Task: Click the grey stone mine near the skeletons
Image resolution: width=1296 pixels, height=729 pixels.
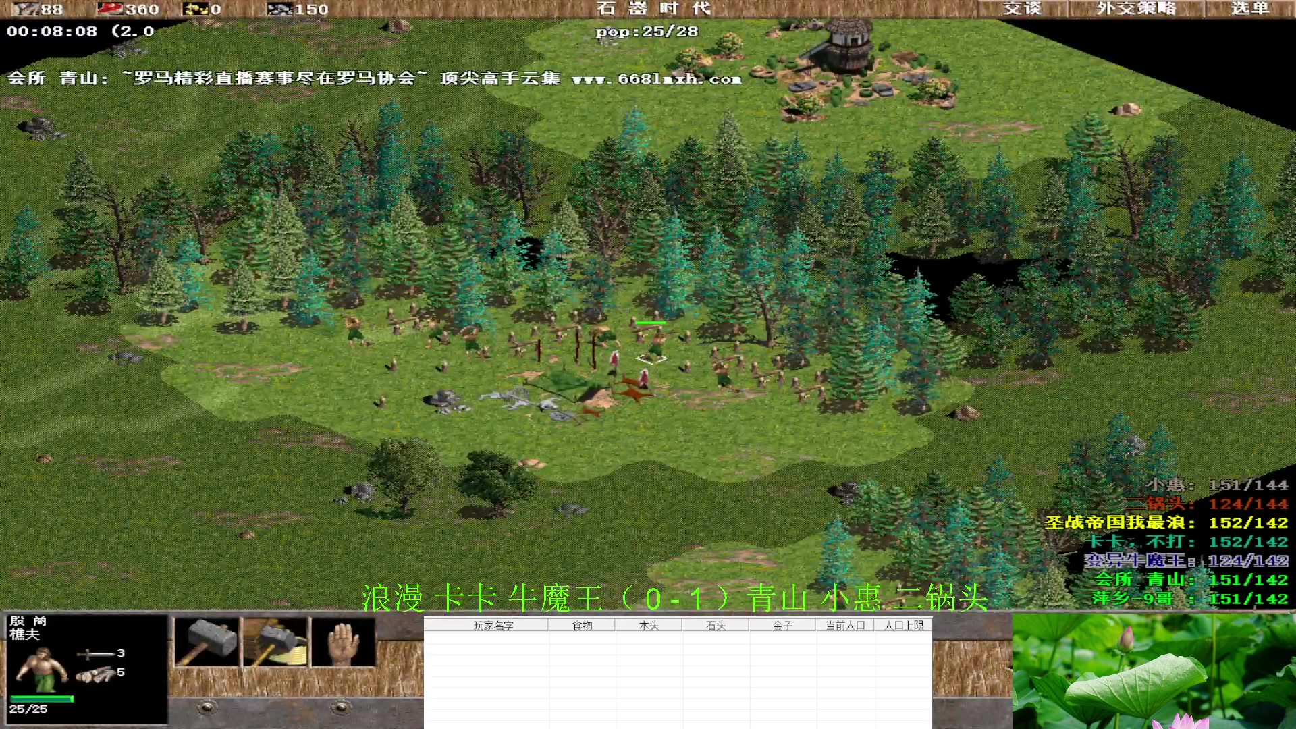Action: 446,400
